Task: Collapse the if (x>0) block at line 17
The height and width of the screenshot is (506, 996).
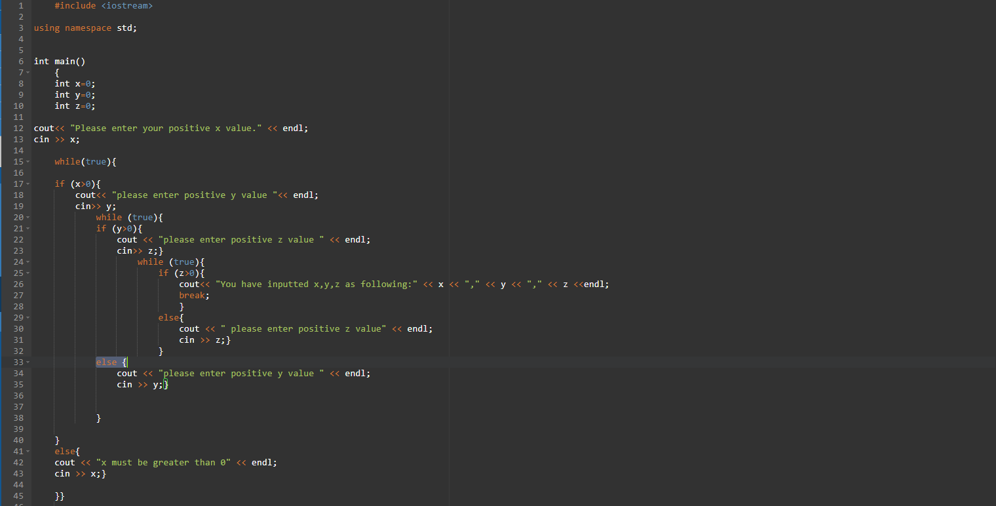Action: tap(29, 184)
